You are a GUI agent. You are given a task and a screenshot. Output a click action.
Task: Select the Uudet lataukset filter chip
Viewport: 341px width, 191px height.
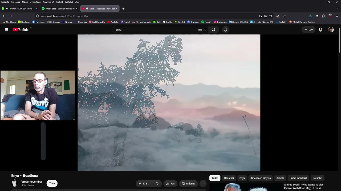pos(298,178)
